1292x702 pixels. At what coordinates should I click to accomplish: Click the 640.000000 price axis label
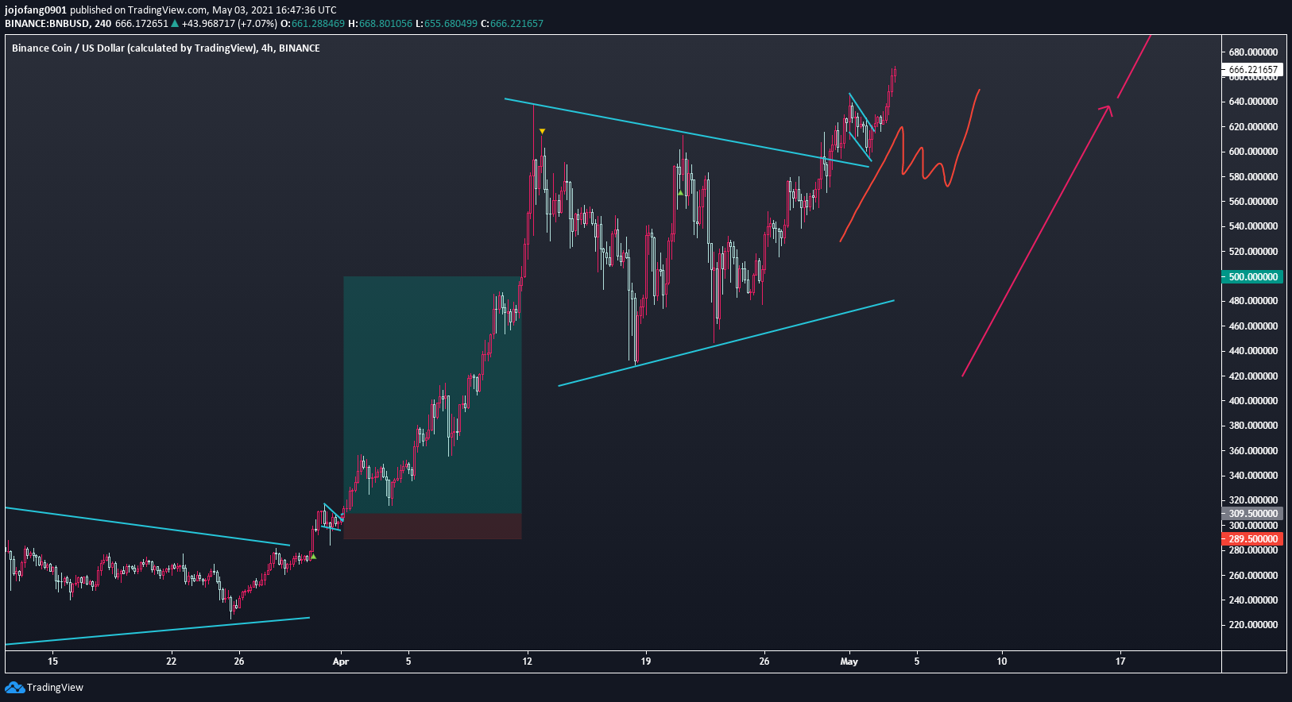coord(1253,102)
